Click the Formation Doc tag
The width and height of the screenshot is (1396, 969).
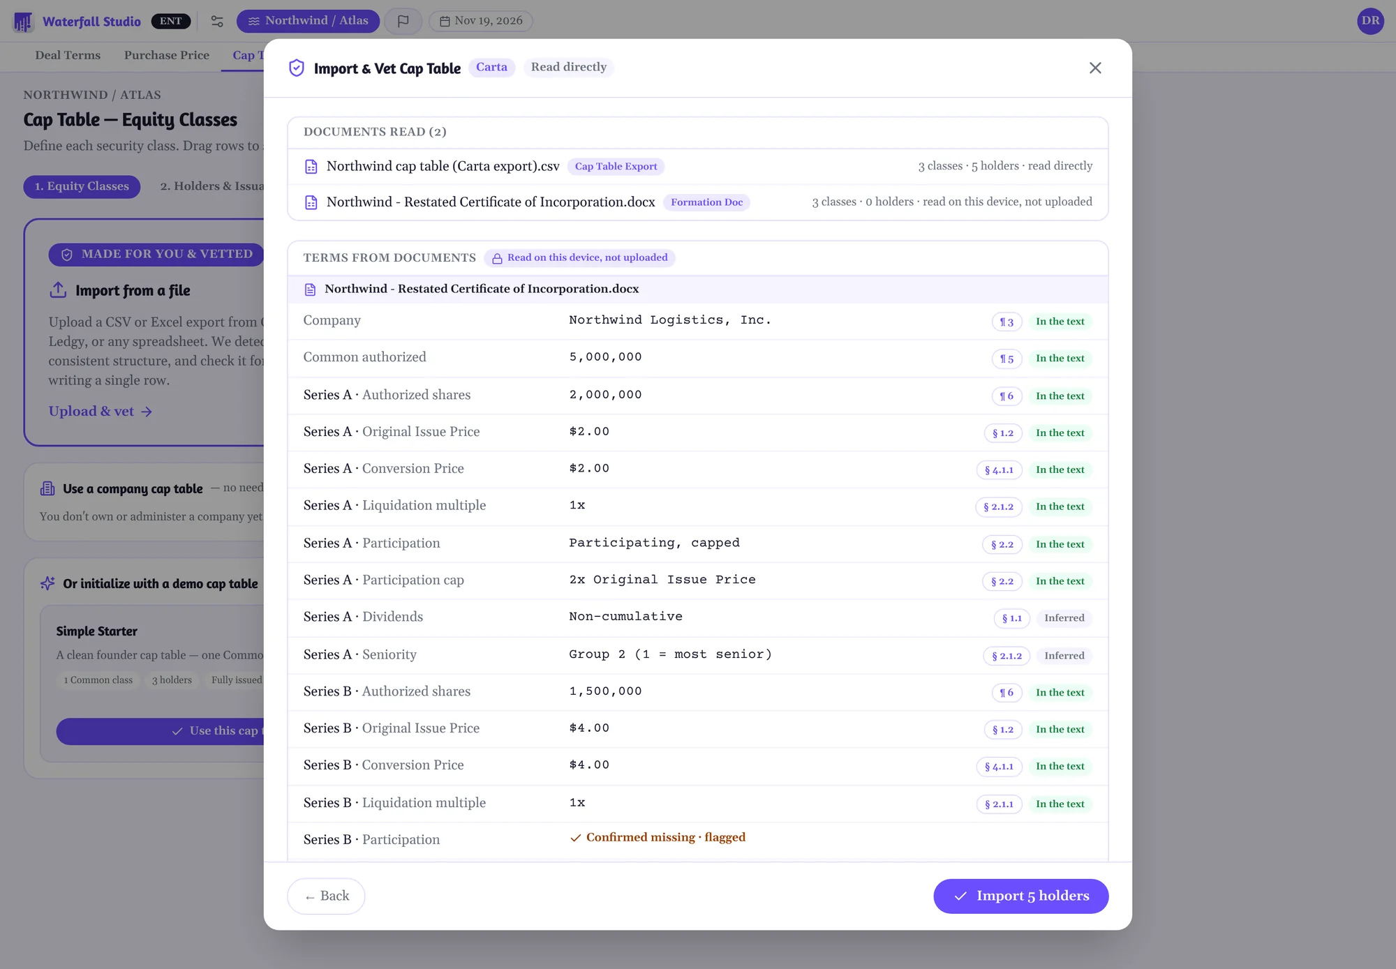[706, 202]
